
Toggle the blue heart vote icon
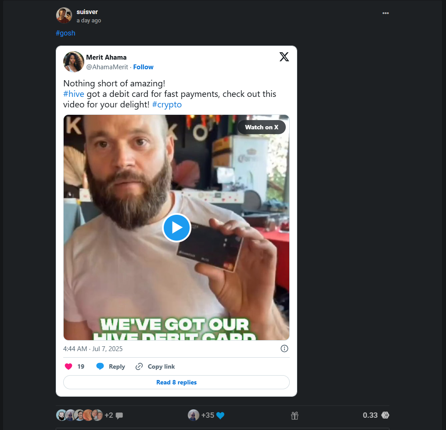point(220,416)
